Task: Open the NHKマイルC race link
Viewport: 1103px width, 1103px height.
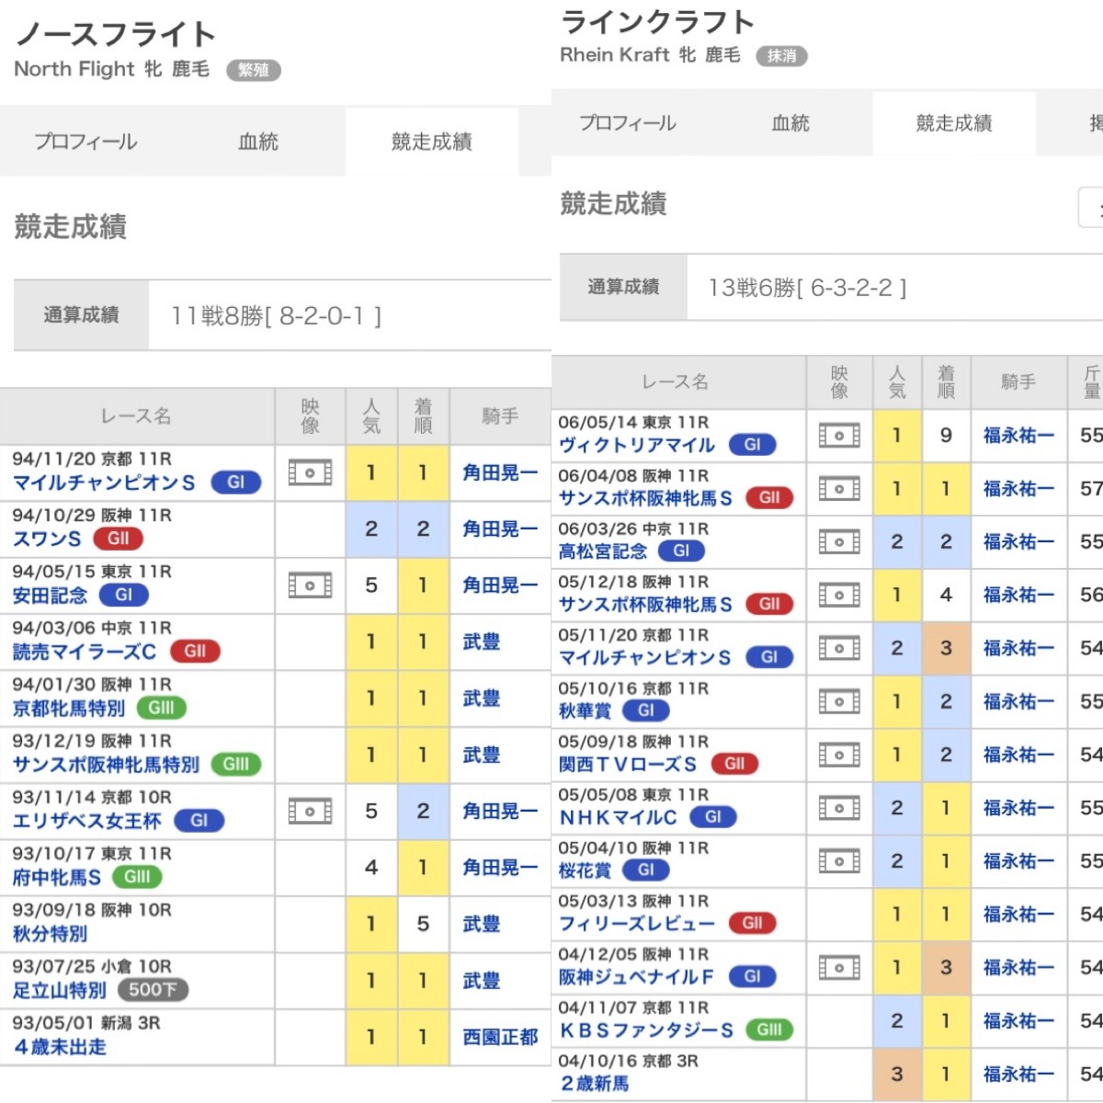Action: point(618,817)
